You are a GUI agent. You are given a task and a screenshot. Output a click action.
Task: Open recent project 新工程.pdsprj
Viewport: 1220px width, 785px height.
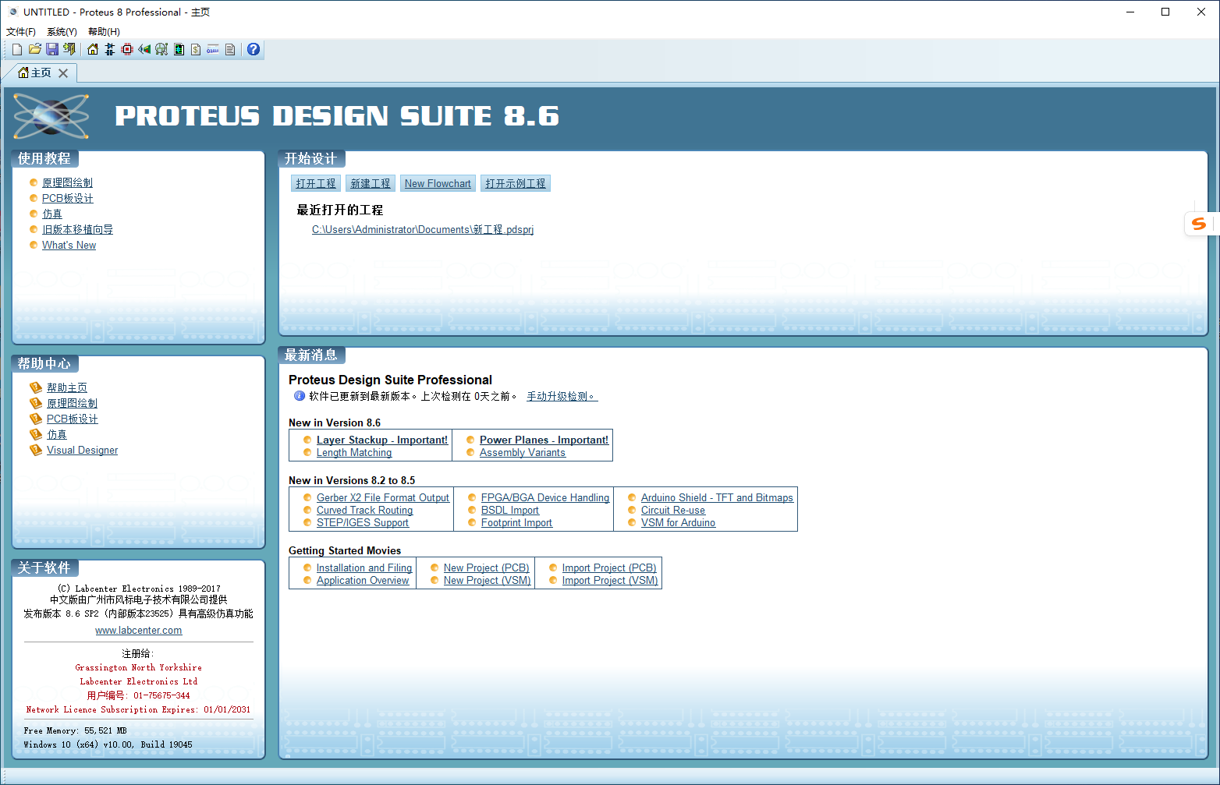[423, 229]
